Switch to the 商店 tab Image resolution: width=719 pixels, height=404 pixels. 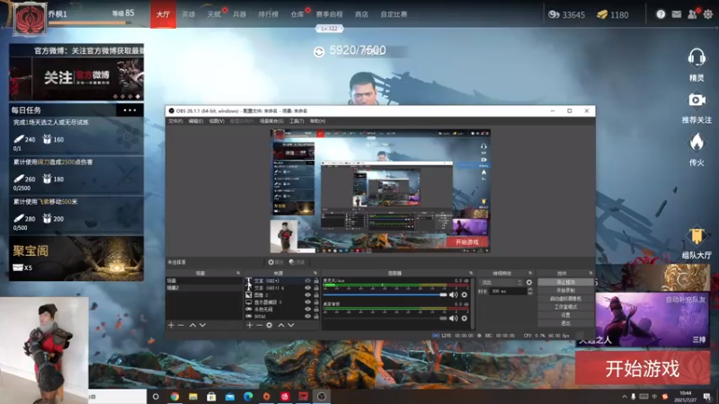click(x=361, y=14)
